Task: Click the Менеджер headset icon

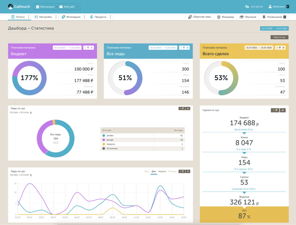Action: (219, 17)
